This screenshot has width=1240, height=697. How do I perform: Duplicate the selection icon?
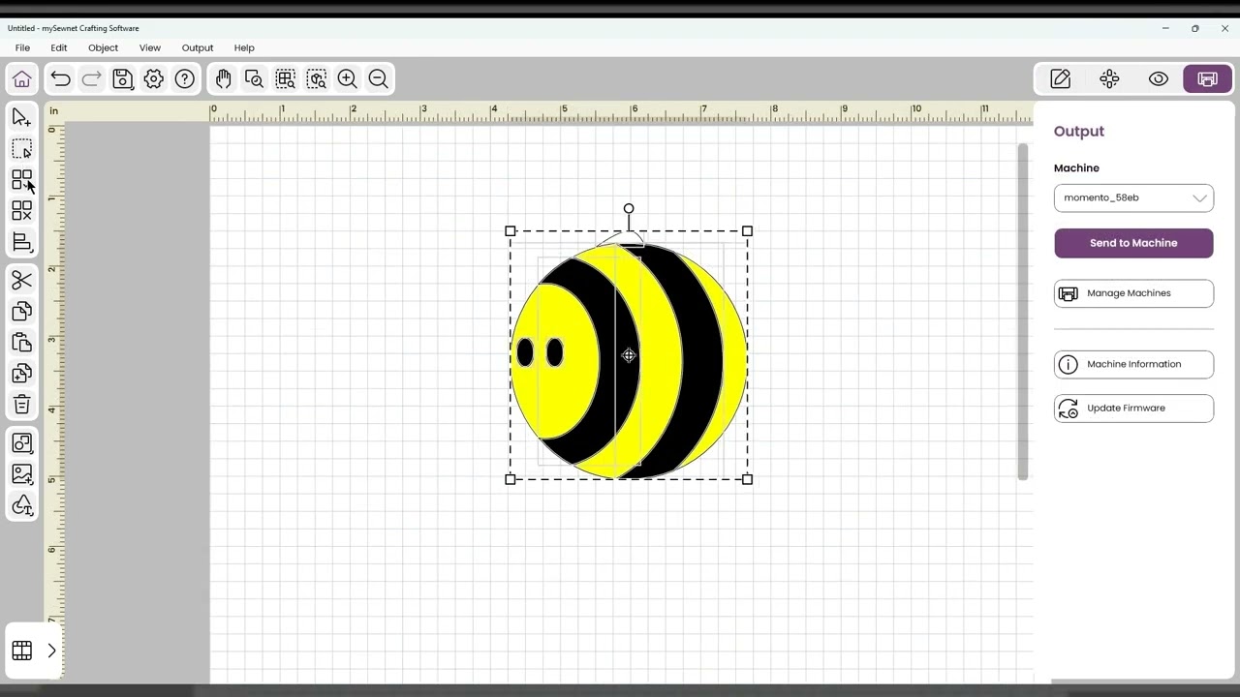[x=21, y=374]
